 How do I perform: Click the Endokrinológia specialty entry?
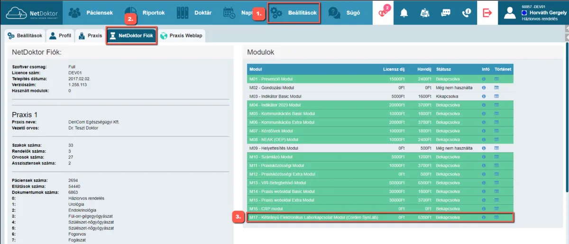[x=83, y=210]
